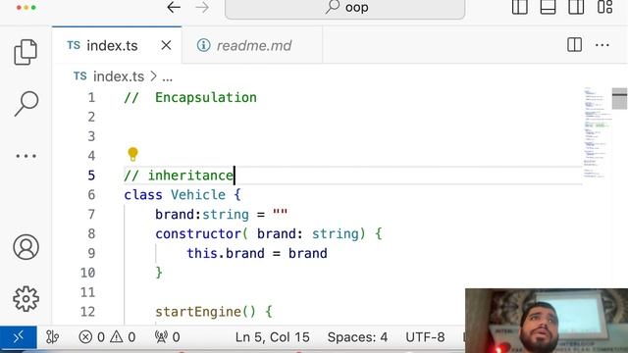
Task: Expand the breadcrumb chevron after index.ts
Action: tap(154, 76)
